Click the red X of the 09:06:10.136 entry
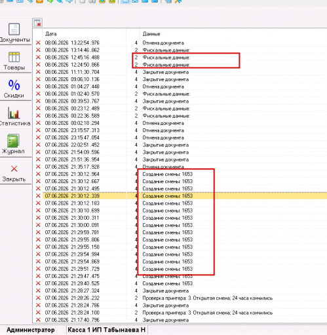This screenshot has height=335, width=327. [38, 79]
